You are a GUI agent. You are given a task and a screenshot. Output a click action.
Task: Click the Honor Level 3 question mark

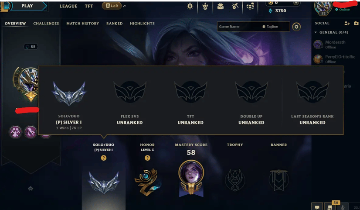[147, 158]
